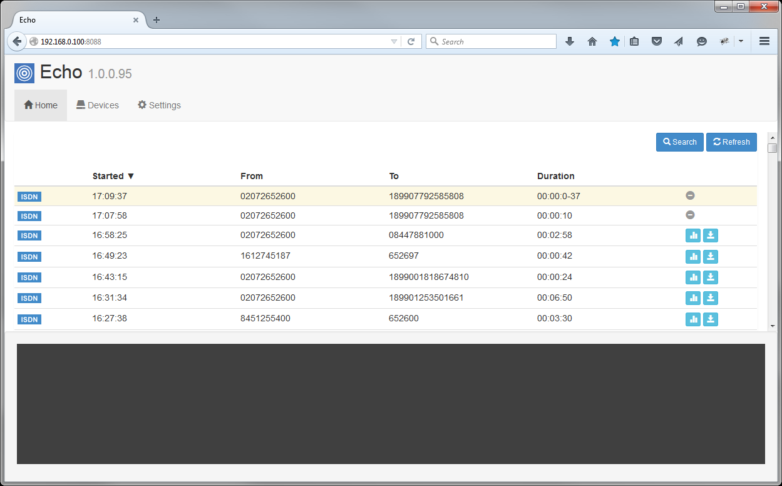
Task: Sort by the Duration column header
Action: (x=556, y=176)
